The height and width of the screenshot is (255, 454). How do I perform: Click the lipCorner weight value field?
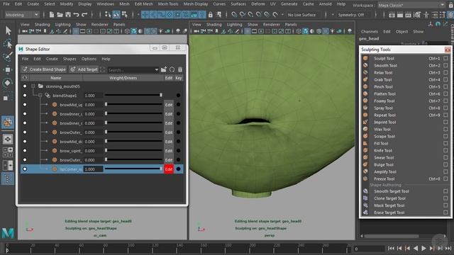[x=93, y=169]
